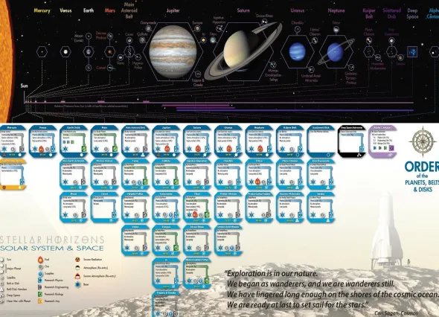Click the 'Main Asteroid Belt' heading on the map
Viewport: 439px width, 317px height.
pos(129,10)
